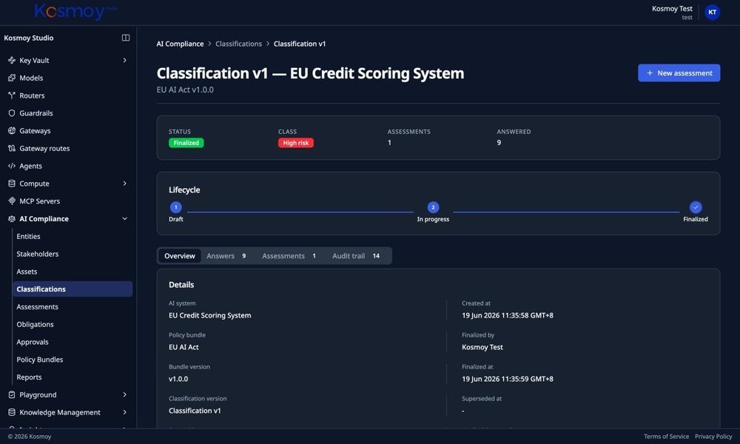
Task: Open Privacy Policy link
Action: point(713,437)
